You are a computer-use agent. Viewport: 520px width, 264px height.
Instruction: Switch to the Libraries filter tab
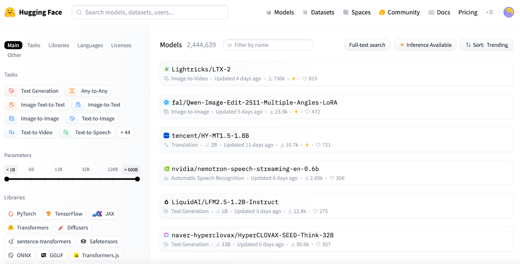pyautogui.click(x=59, y=45)
